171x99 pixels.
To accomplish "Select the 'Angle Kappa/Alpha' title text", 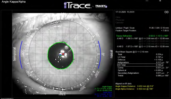I will click(14, 2).
